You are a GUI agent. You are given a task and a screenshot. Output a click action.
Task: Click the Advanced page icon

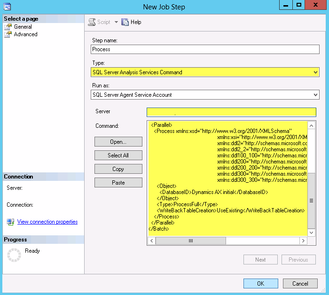[8, 34]
